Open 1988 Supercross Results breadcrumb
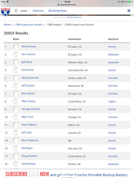The height and width of the screenshot is (178, 134). [x=29, y=25]
